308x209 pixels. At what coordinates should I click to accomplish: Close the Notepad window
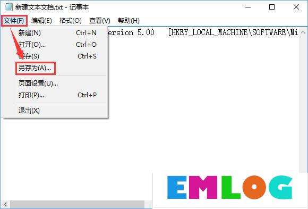tap(296, 7)
